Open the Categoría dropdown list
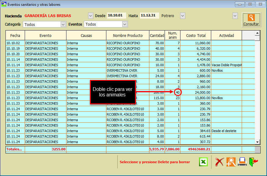This screenshot has width=267, height=176. [x=63, y=24]
